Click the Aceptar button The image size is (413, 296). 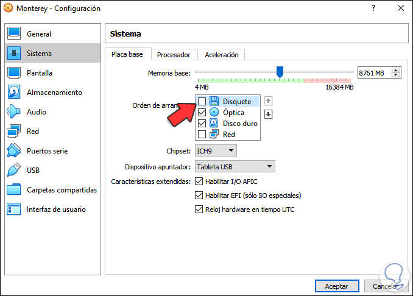tap(336, 286)
